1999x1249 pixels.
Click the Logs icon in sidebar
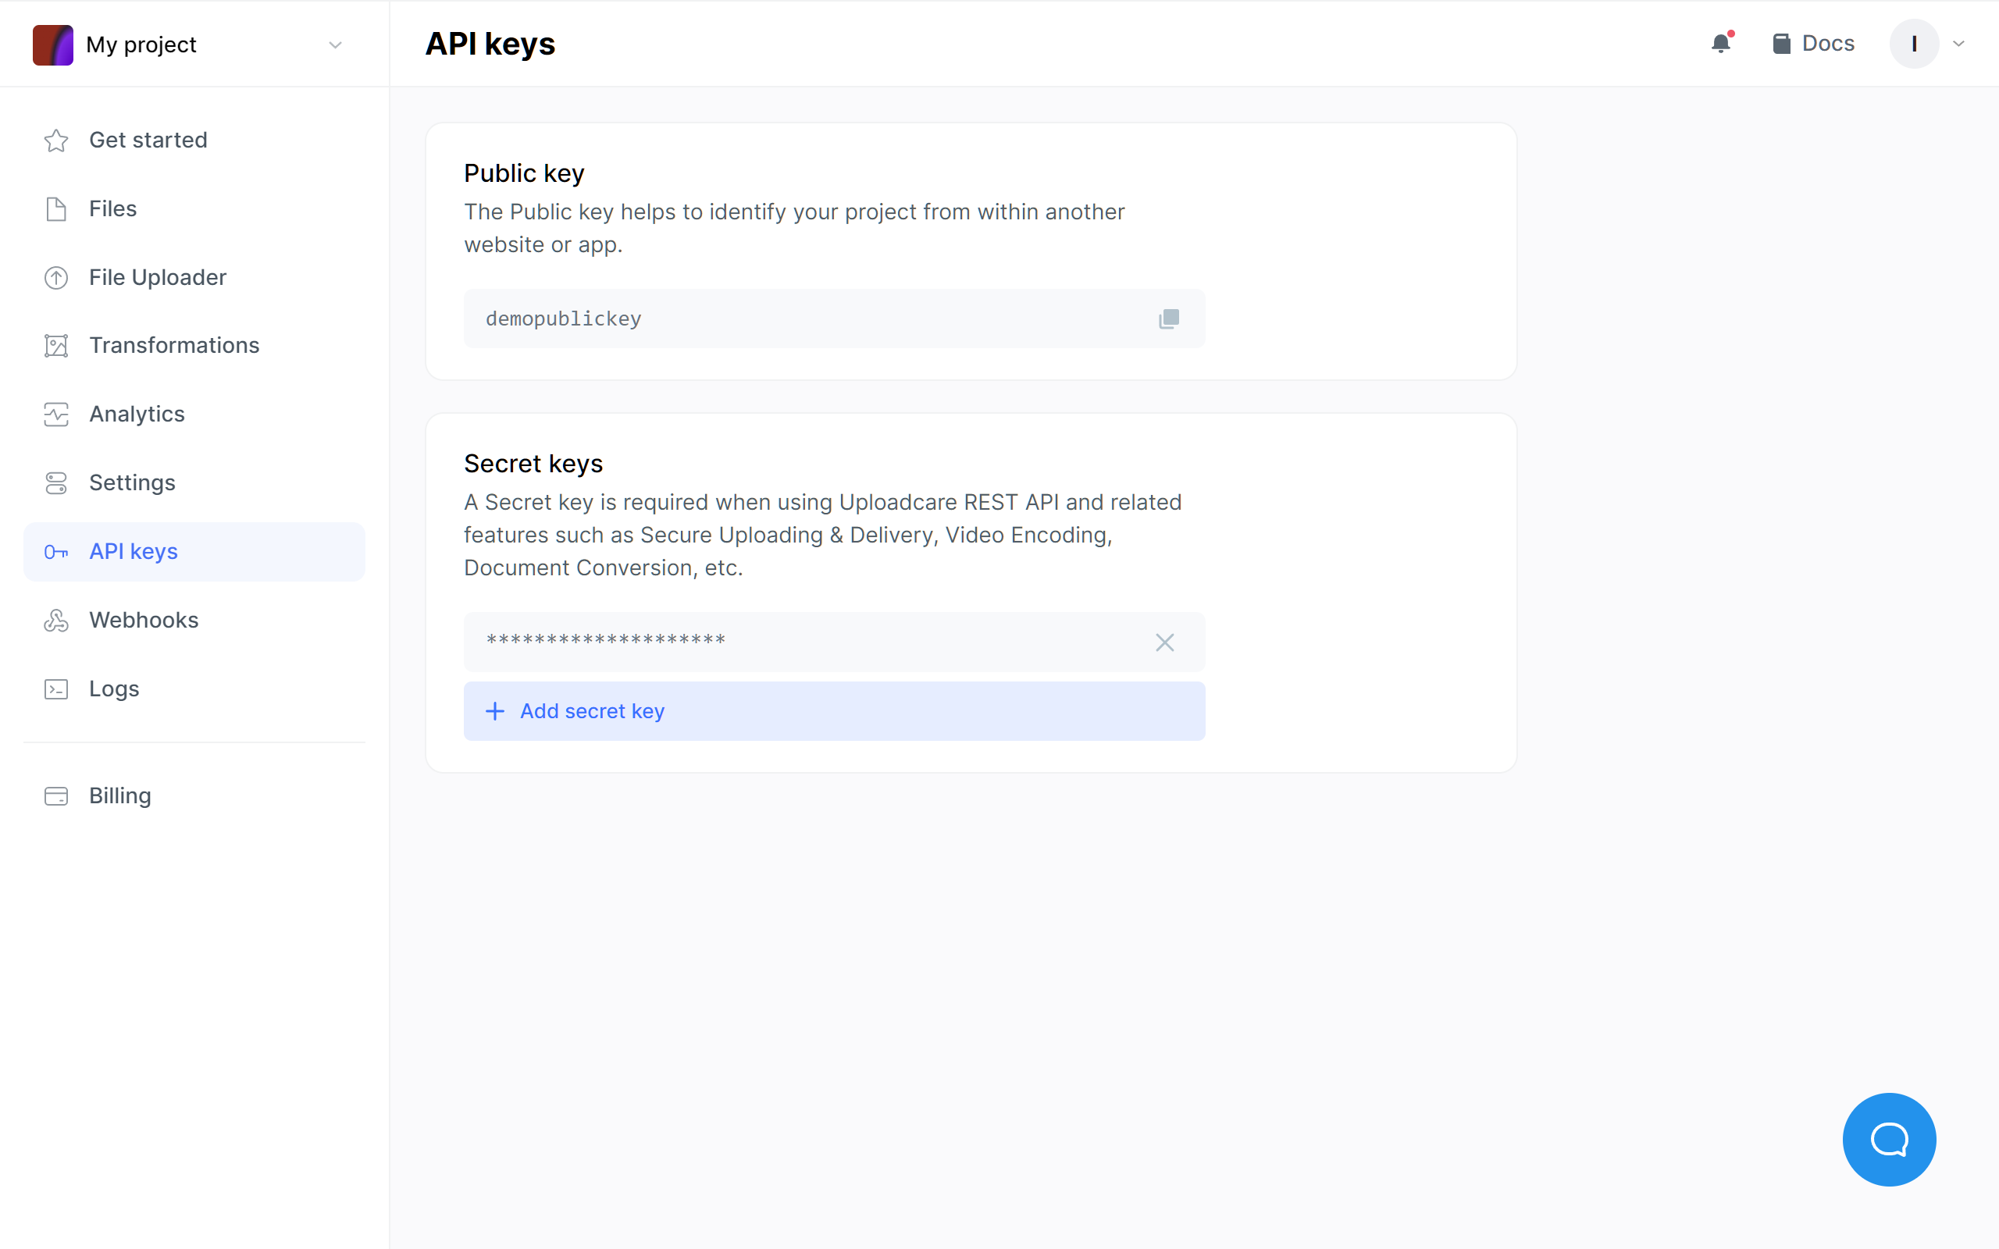click(56, 689)
